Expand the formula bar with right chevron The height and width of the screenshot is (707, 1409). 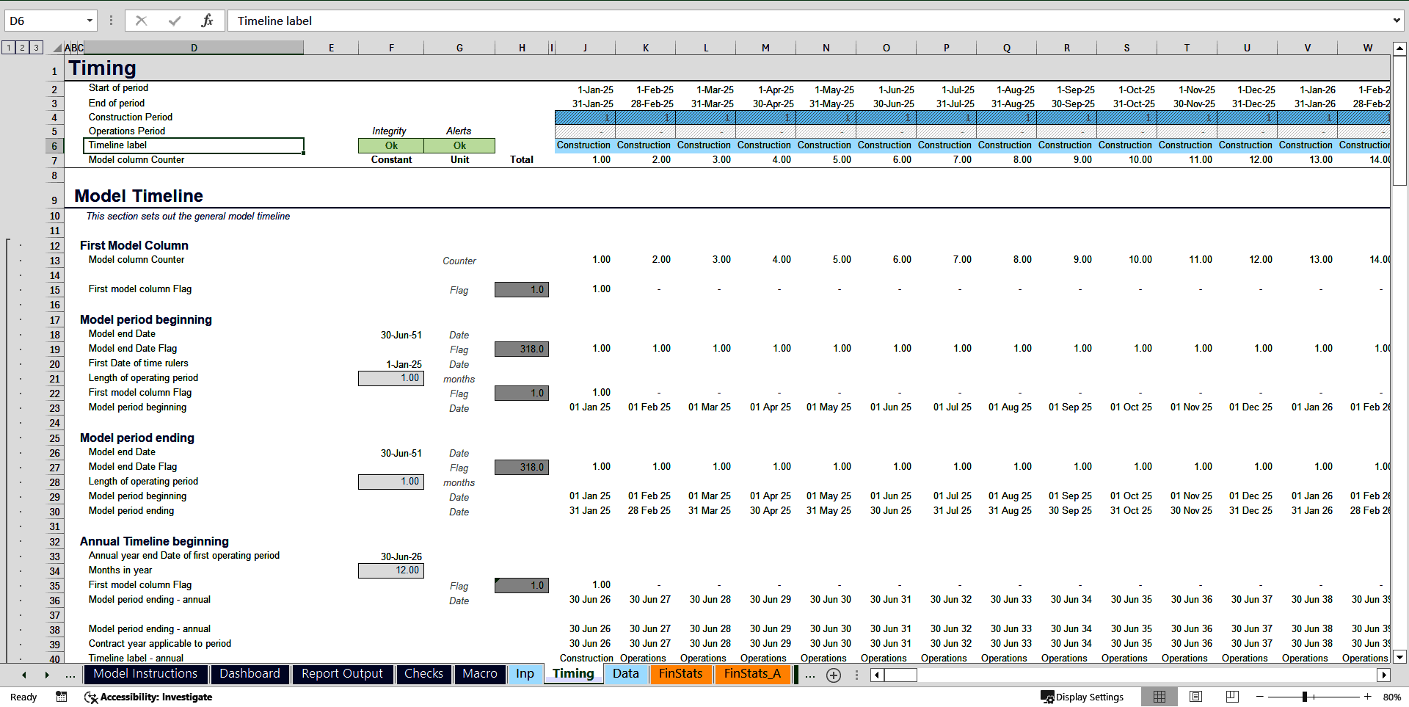1397,21
